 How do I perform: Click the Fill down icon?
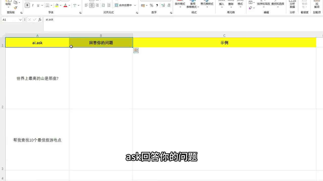[x=250, y=3]
